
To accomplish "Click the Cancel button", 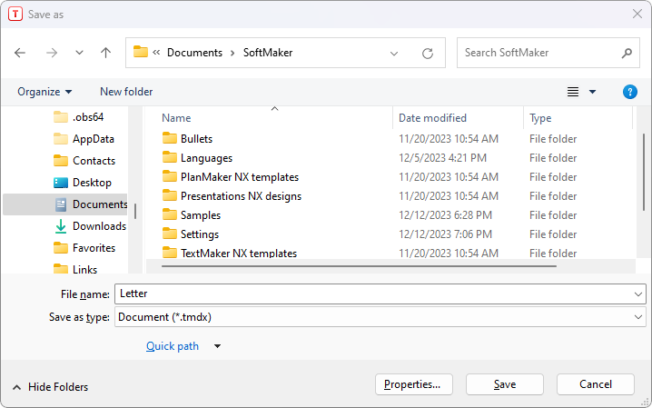I will pyautogui.click(x=596, y=384).
